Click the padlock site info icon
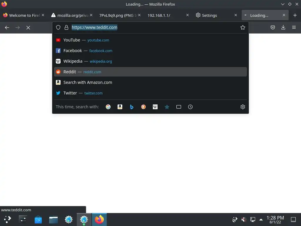 tap(66, 27)
